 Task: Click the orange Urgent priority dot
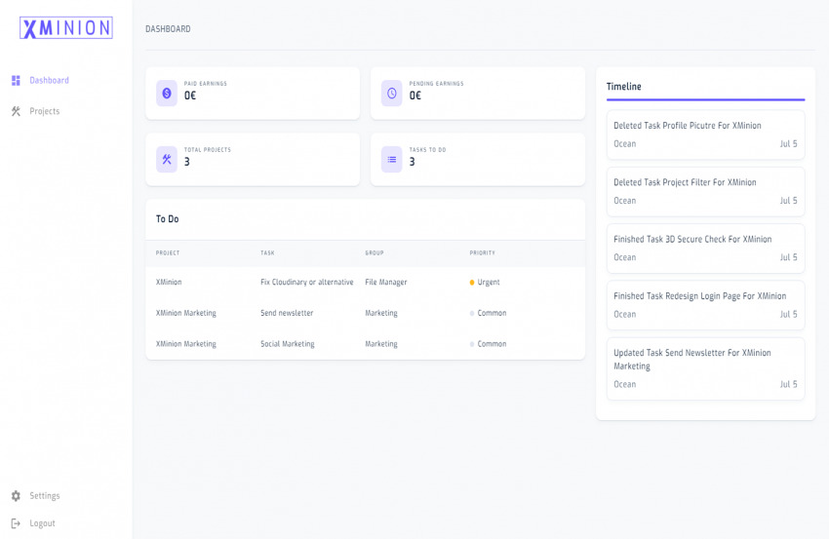click(x=472, y=283)
